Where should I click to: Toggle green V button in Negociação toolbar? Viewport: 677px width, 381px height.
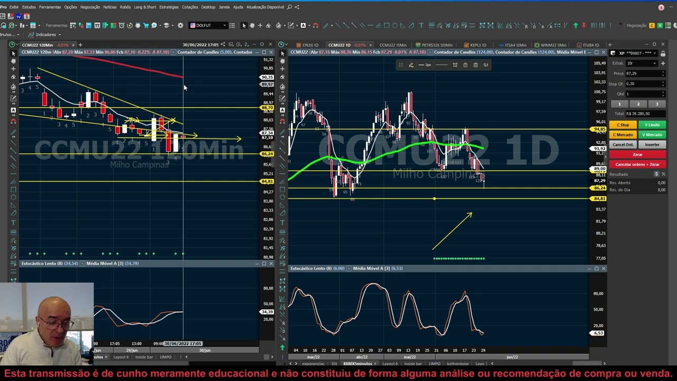click(x=660, y=25)
